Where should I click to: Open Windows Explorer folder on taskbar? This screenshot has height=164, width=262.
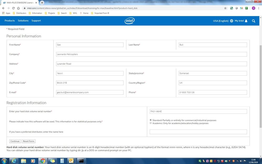tap(24, 161)
